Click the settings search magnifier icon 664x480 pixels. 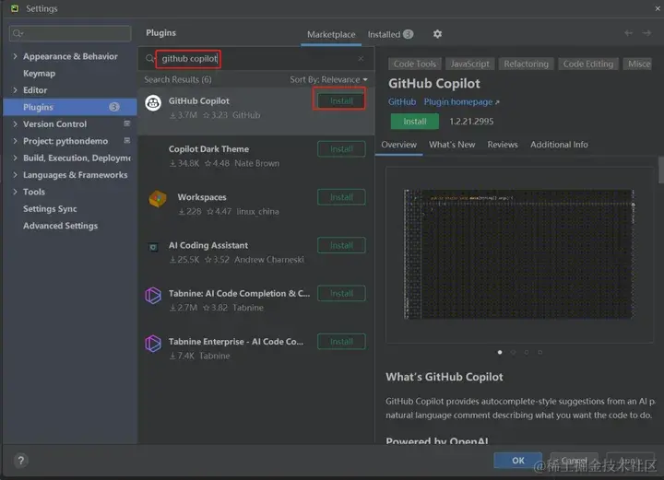pyautogui.click(x=18, y=33)
